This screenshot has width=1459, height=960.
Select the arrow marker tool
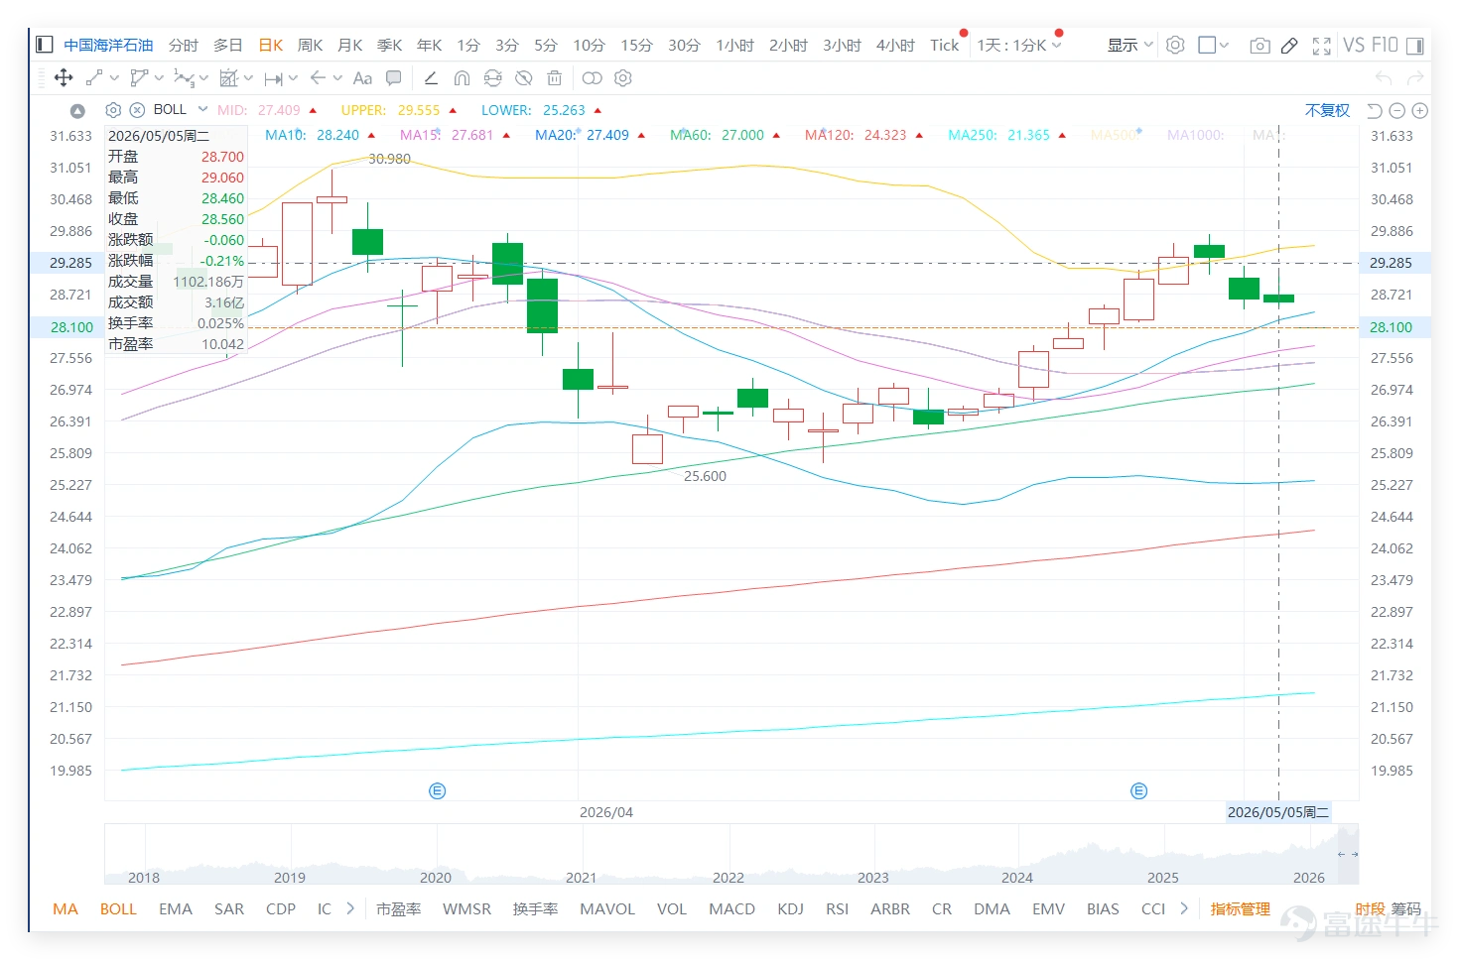point(318,78)
